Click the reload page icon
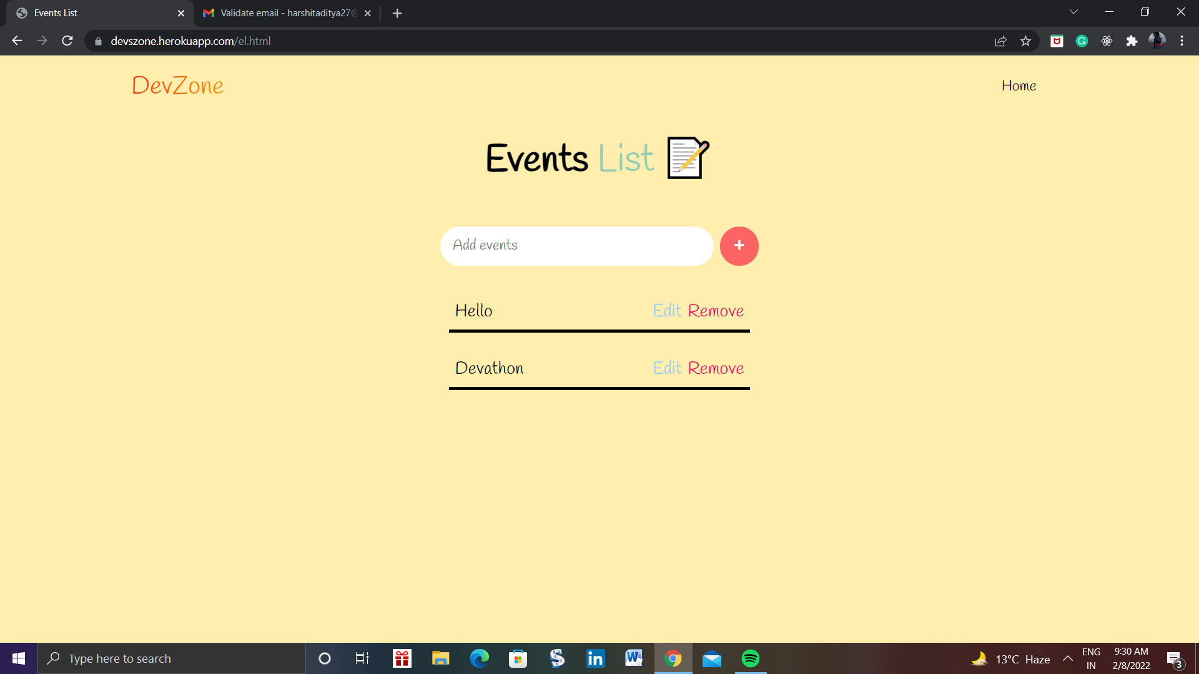This screenshot has height=674, width=1199. (67, 41)
